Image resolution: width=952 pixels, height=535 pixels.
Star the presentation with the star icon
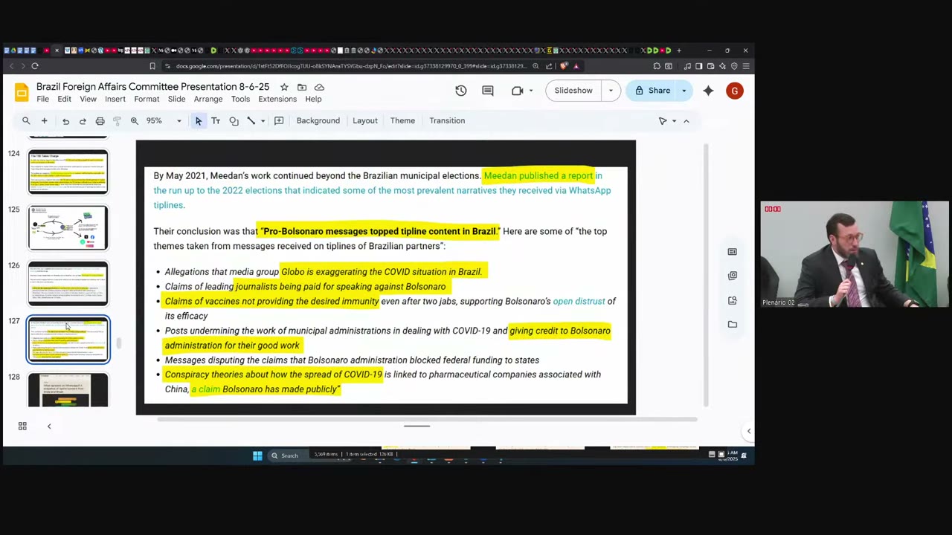[x=284, y=87]
